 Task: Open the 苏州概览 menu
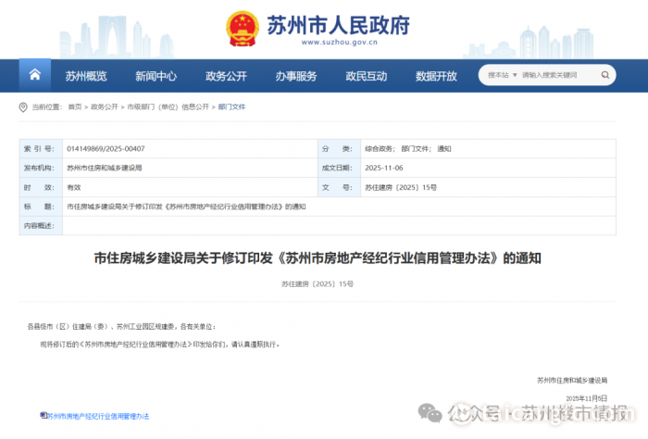click(x=85, y=76)
